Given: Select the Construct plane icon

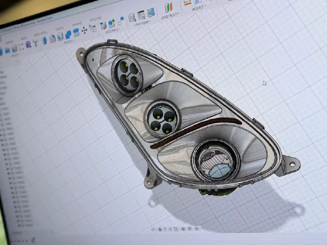Looking at the screenshot, I should [169, 7].
